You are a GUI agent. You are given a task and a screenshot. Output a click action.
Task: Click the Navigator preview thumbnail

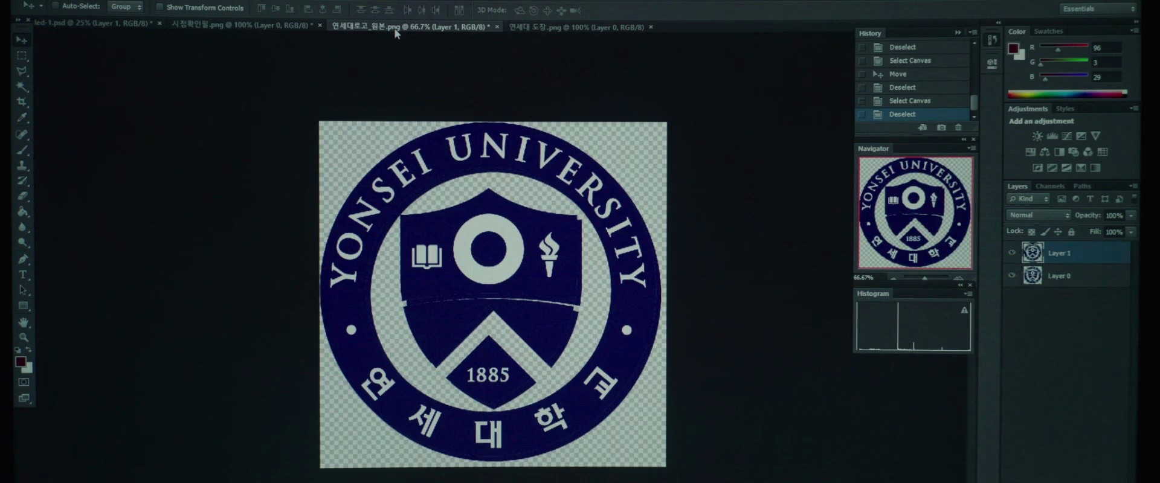(915, 213)
